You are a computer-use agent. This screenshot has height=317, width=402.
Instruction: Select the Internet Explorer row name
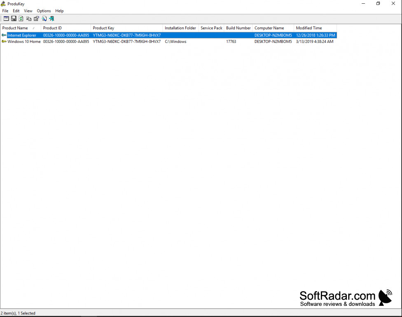[x=22, y=35]
